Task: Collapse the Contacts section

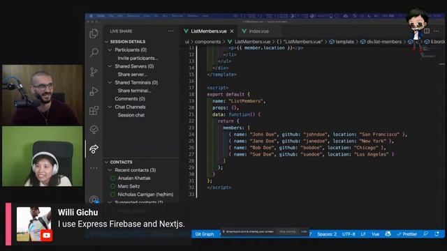Action: [107, 162]
